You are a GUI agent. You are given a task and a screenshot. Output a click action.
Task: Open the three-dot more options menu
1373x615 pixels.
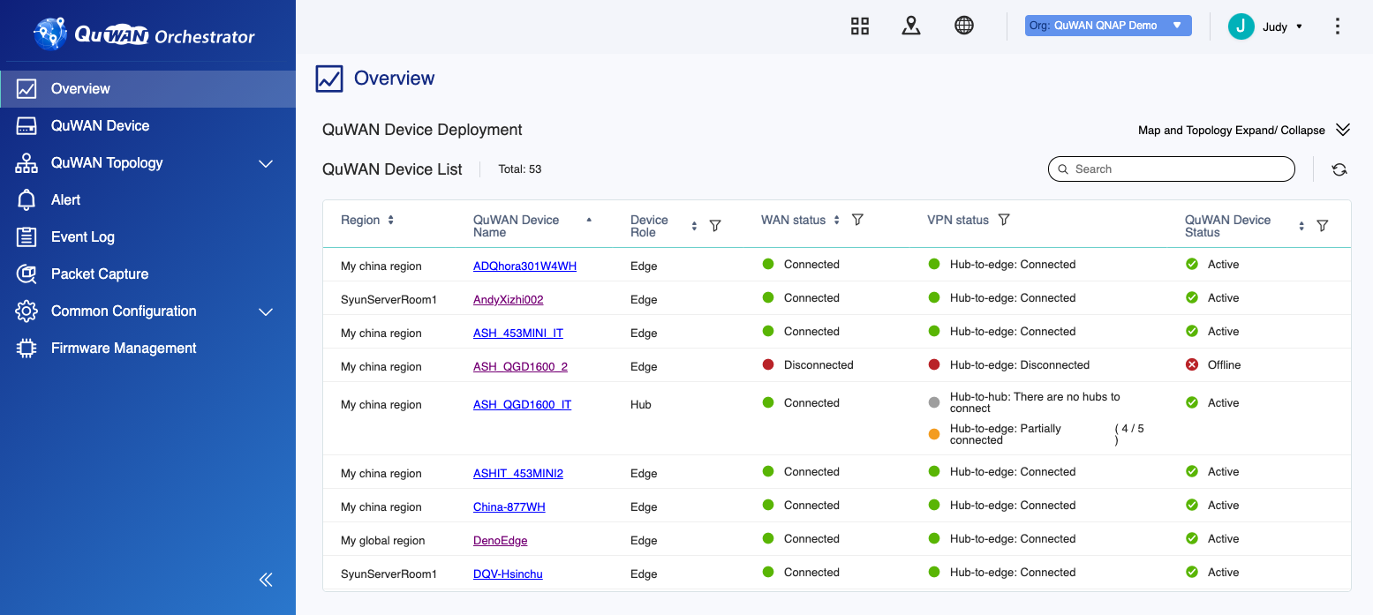point(1338,26)
